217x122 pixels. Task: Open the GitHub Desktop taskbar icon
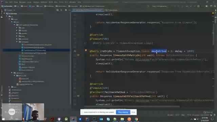[59, 119]
